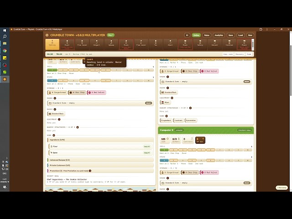Click the Spice ingredient card
Image resolution: width=292 pixels, height=219 pixels.
(x=100, y=153)
